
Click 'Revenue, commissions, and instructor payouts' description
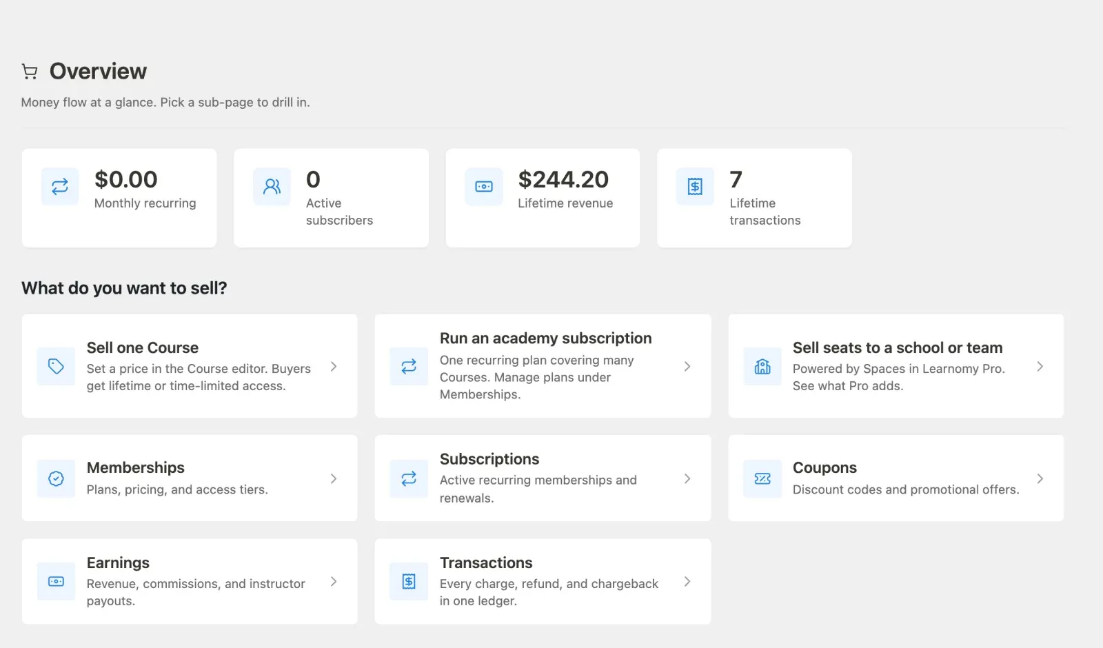tap(196, 592)
